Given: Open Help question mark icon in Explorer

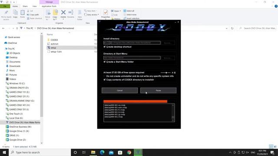Looking at the screenshot, I should (276, 6).
